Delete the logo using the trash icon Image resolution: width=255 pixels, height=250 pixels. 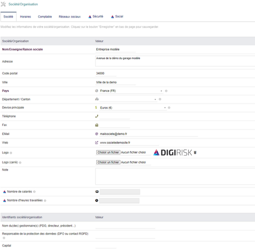click(x=195, y=152)
